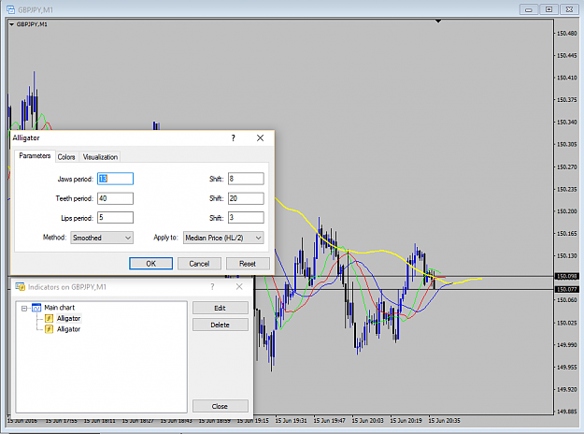The image size is (584, 434).
Task: Click the Teeth period input field
Action: tap(116, 198)
